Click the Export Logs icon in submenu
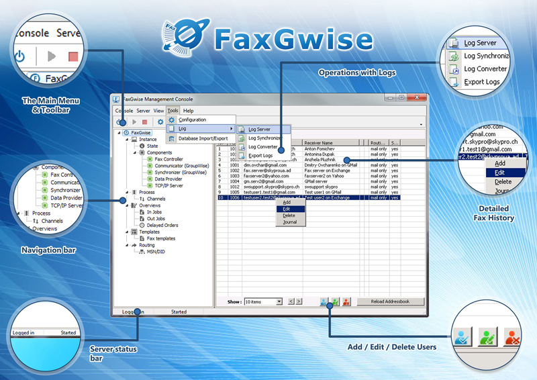537x380 pixels. (x=242, y=156)
